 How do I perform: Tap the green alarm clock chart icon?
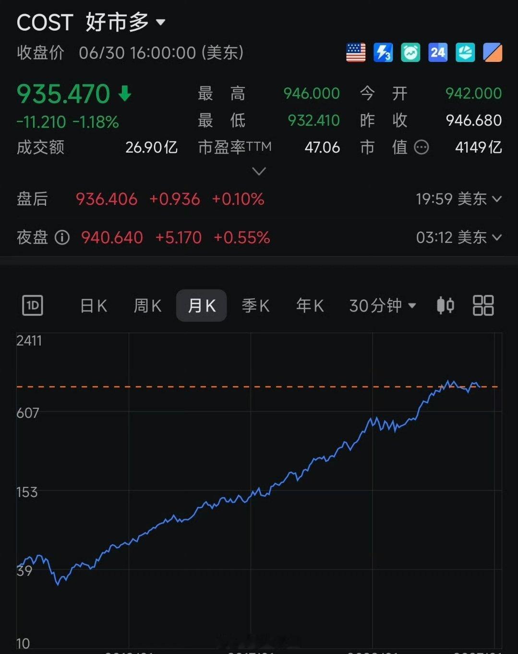click(x=410, y=52)
